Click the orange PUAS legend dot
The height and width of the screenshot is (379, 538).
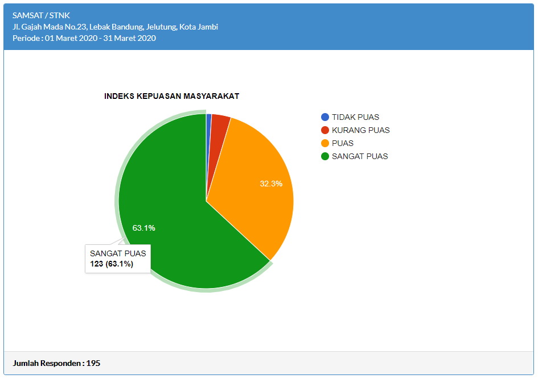point(325,143)
